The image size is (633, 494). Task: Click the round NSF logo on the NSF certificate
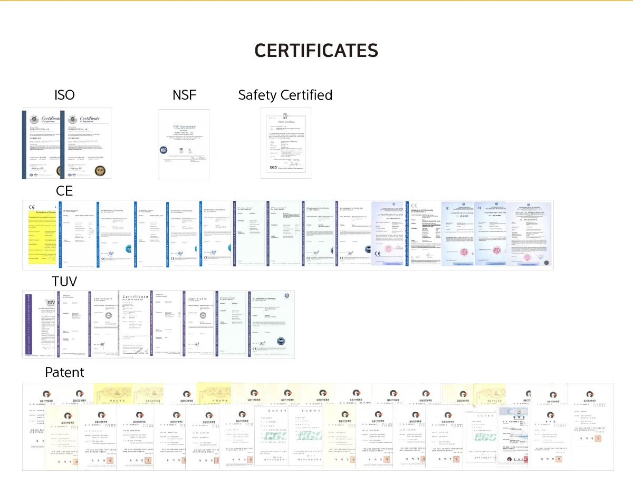click(x=163, y=150)
